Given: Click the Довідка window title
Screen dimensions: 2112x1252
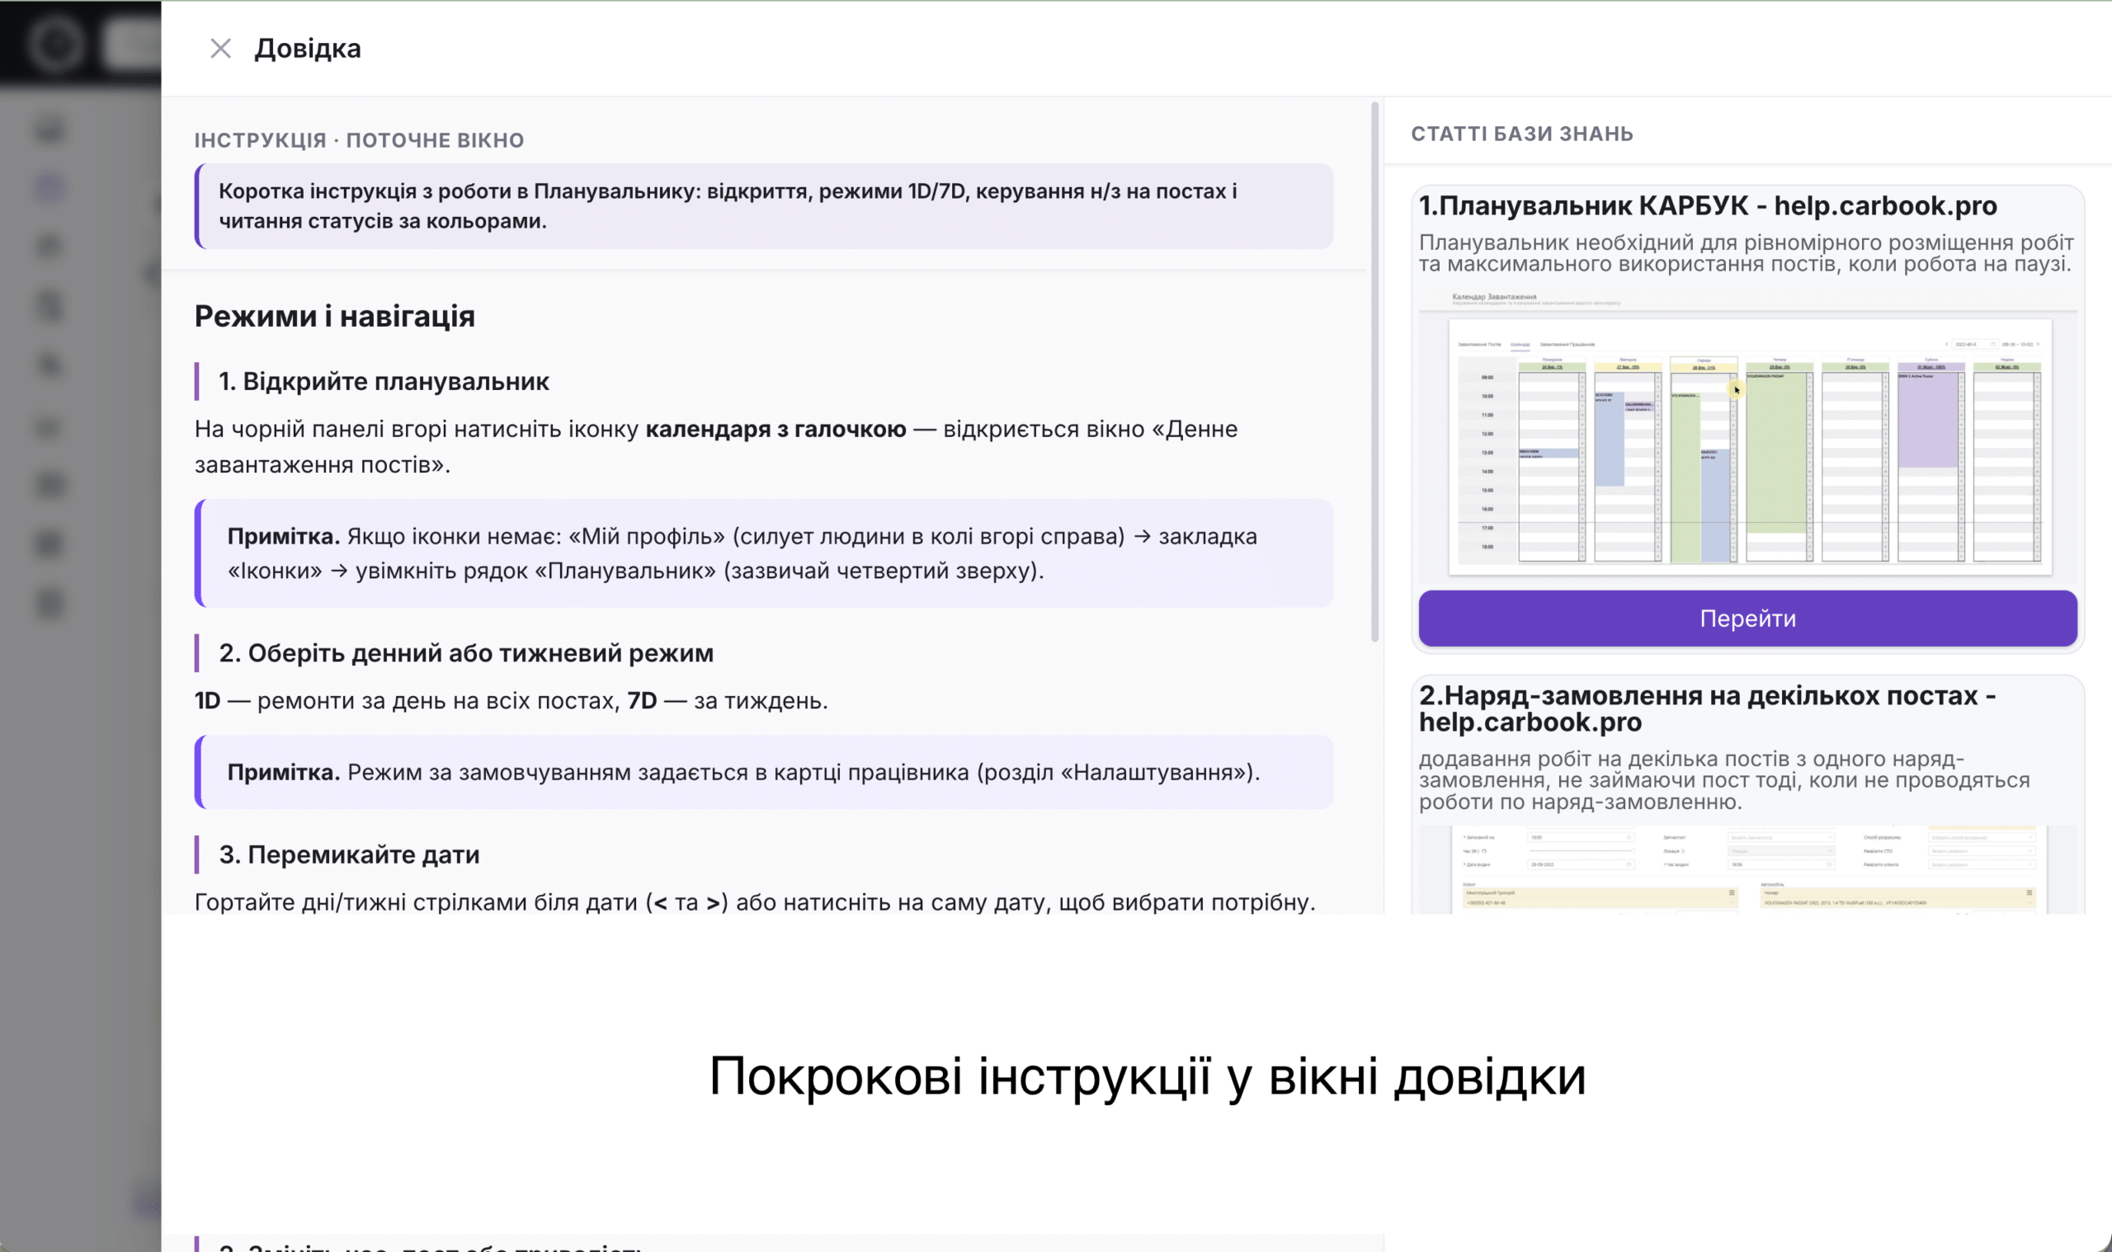Looking at the screenshot, I should [x=308, y=48].
